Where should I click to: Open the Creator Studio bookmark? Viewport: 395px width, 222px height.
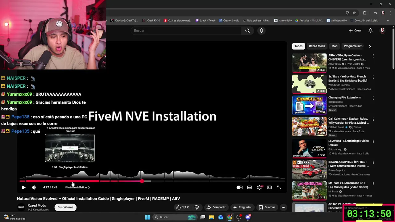(229, 21)
